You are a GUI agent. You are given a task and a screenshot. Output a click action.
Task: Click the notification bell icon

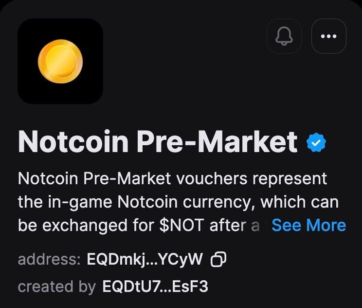pyautogui.click(x=284, y=36)
